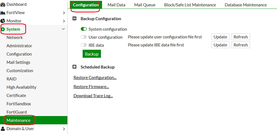This screenshot has height=134, width=277.
Task: Click Refresh for IBE data
Action: (x=240, y=45)
